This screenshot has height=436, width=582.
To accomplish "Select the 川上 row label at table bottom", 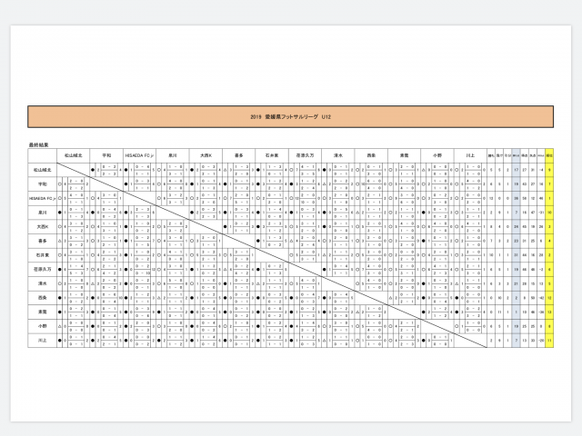I will 43,341.
